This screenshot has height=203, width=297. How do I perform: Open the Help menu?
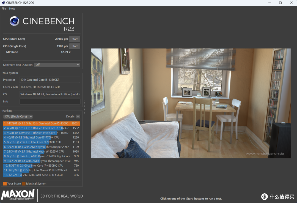tap(12, 9)
